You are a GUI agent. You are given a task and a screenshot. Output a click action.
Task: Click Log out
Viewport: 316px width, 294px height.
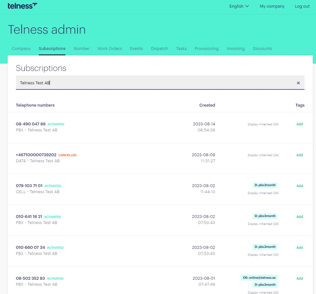click(302, 6)
